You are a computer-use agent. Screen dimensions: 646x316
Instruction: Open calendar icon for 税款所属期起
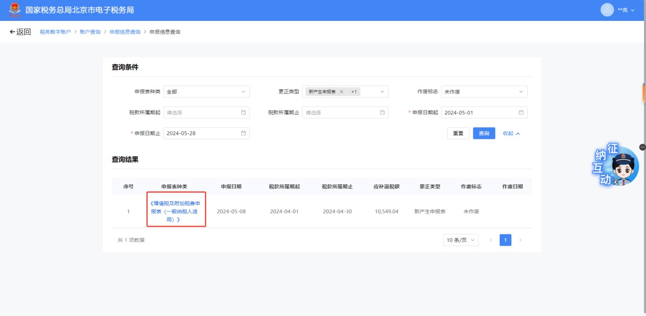click(x=243, y=112)
